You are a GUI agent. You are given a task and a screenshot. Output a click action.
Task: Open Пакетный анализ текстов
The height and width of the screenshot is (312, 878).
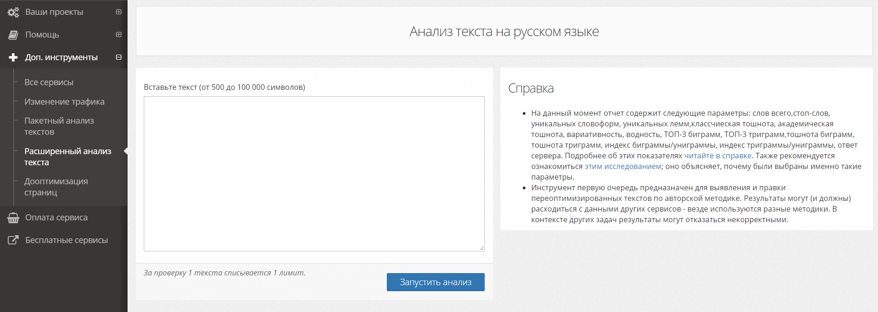tap(59, 126)
